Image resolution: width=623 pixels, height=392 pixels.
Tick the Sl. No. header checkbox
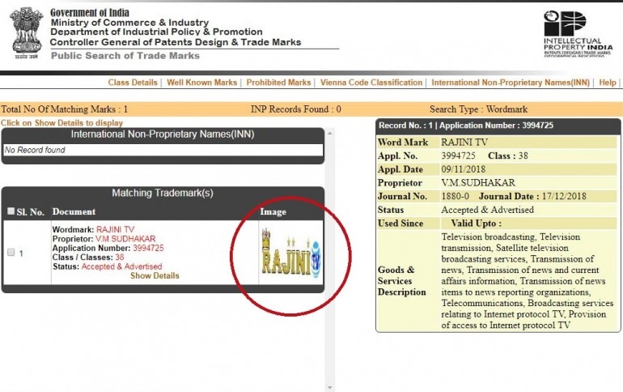tap(11, 211)
